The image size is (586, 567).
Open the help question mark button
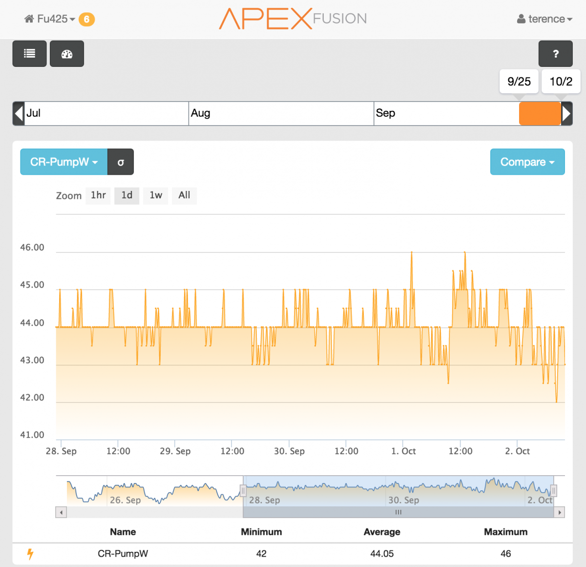click(556, 54)
